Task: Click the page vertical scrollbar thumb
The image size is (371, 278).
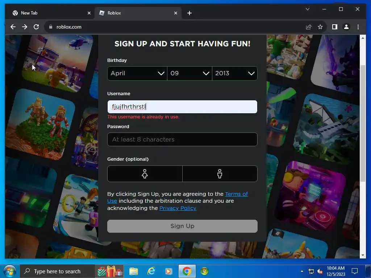Action: pyautogui.click(x=363, y=123)
